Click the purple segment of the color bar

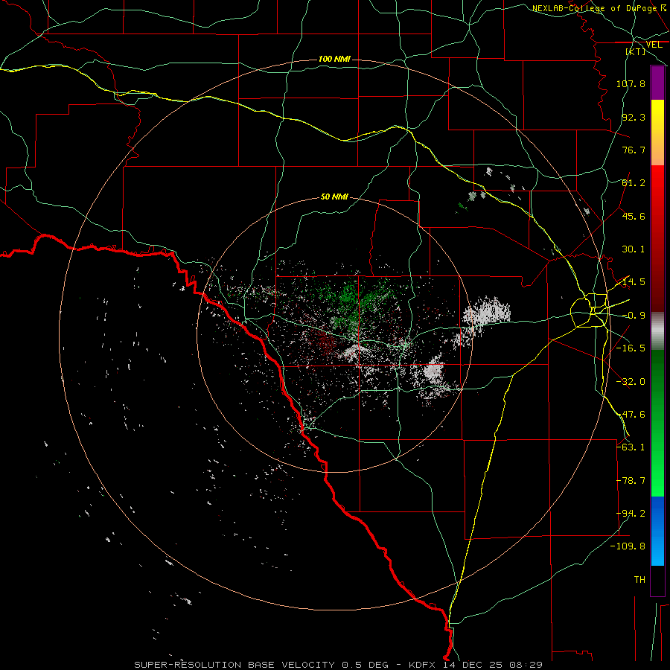pos(657,83)
